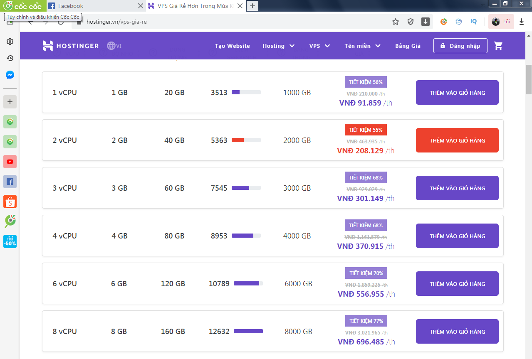Add the 4 vCPU plan to cart
The height and width of the screenshot is (359, 532).
[457, 236]
